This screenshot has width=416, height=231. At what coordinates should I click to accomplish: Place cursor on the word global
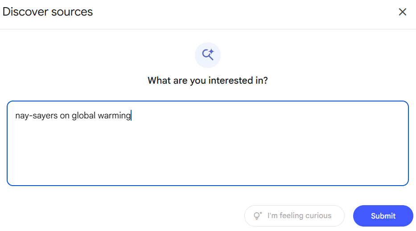[x=83, y=116]
